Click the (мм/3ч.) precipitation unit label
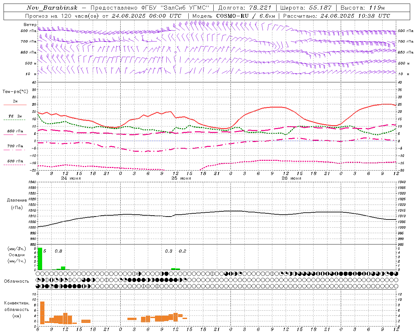Screen dimensions: 415x332 pos(17,249)
